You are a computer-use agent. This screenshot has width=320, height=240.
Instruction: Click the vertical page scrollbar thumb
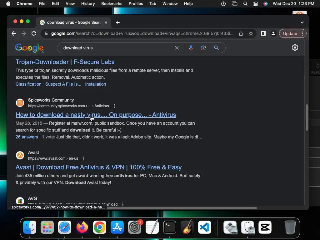tap(307, 117)
